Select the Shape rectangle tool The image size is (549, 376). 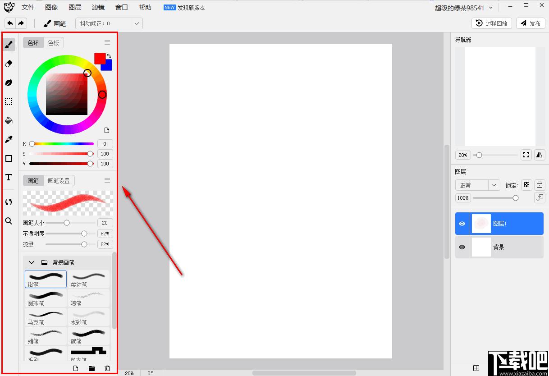(x=9, y=158)
